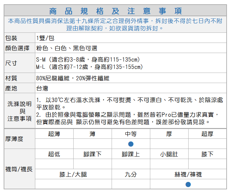Viewport: 230px width, 193px height.
Task: Click the 膝下 sock length label
Action: (207, 154)
